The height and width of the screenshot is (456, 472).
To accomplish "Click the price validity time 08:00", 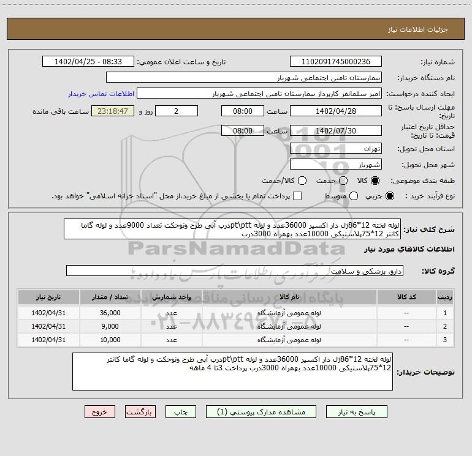I will point(243,130).
